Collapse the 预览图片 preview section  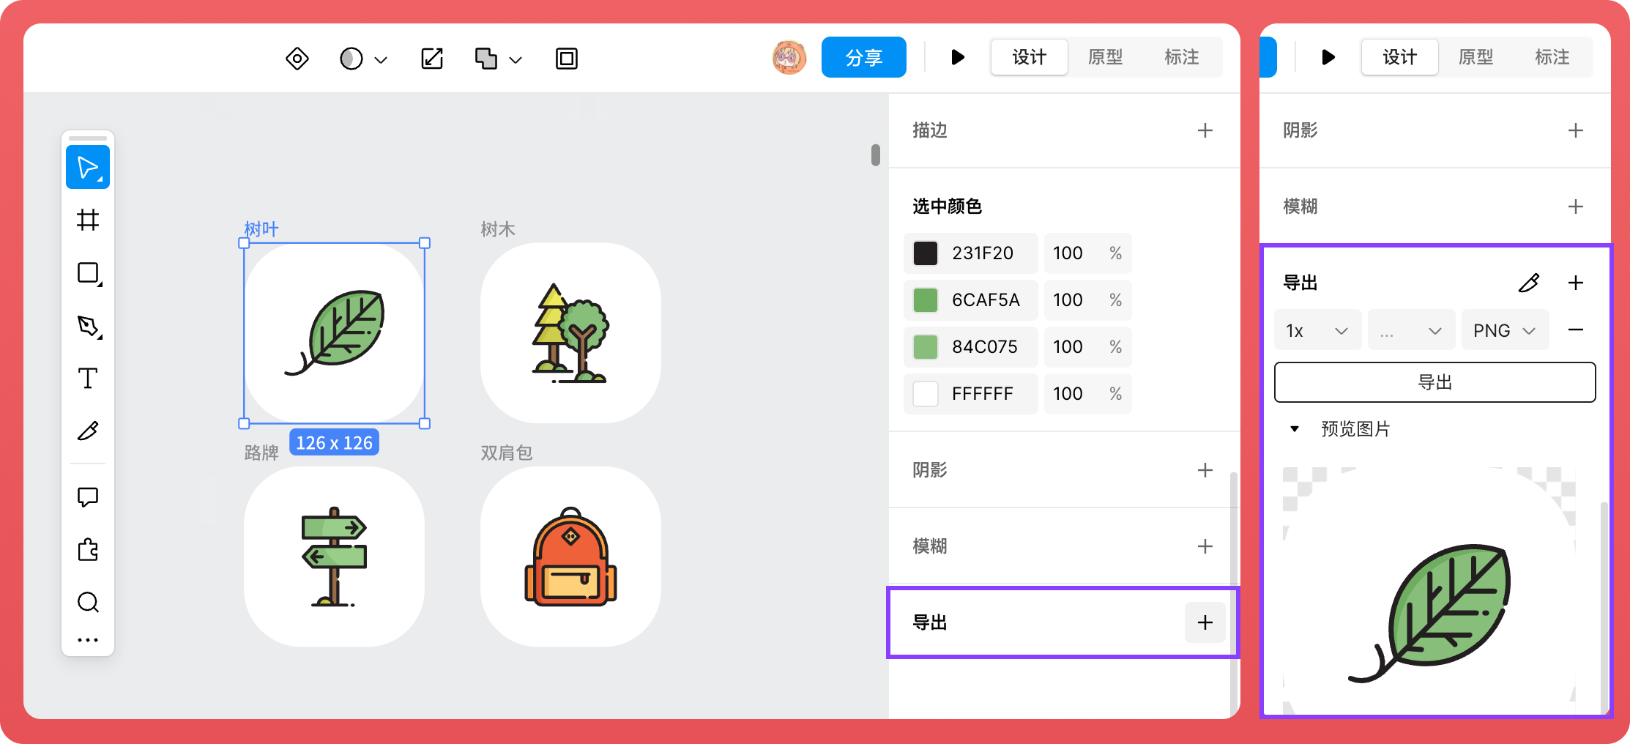1295,429
